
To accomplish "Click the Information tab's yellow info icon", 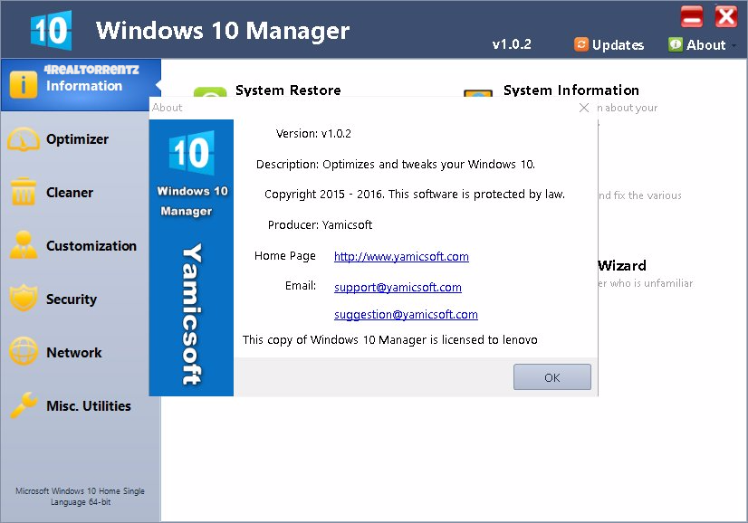I will 23,84.
